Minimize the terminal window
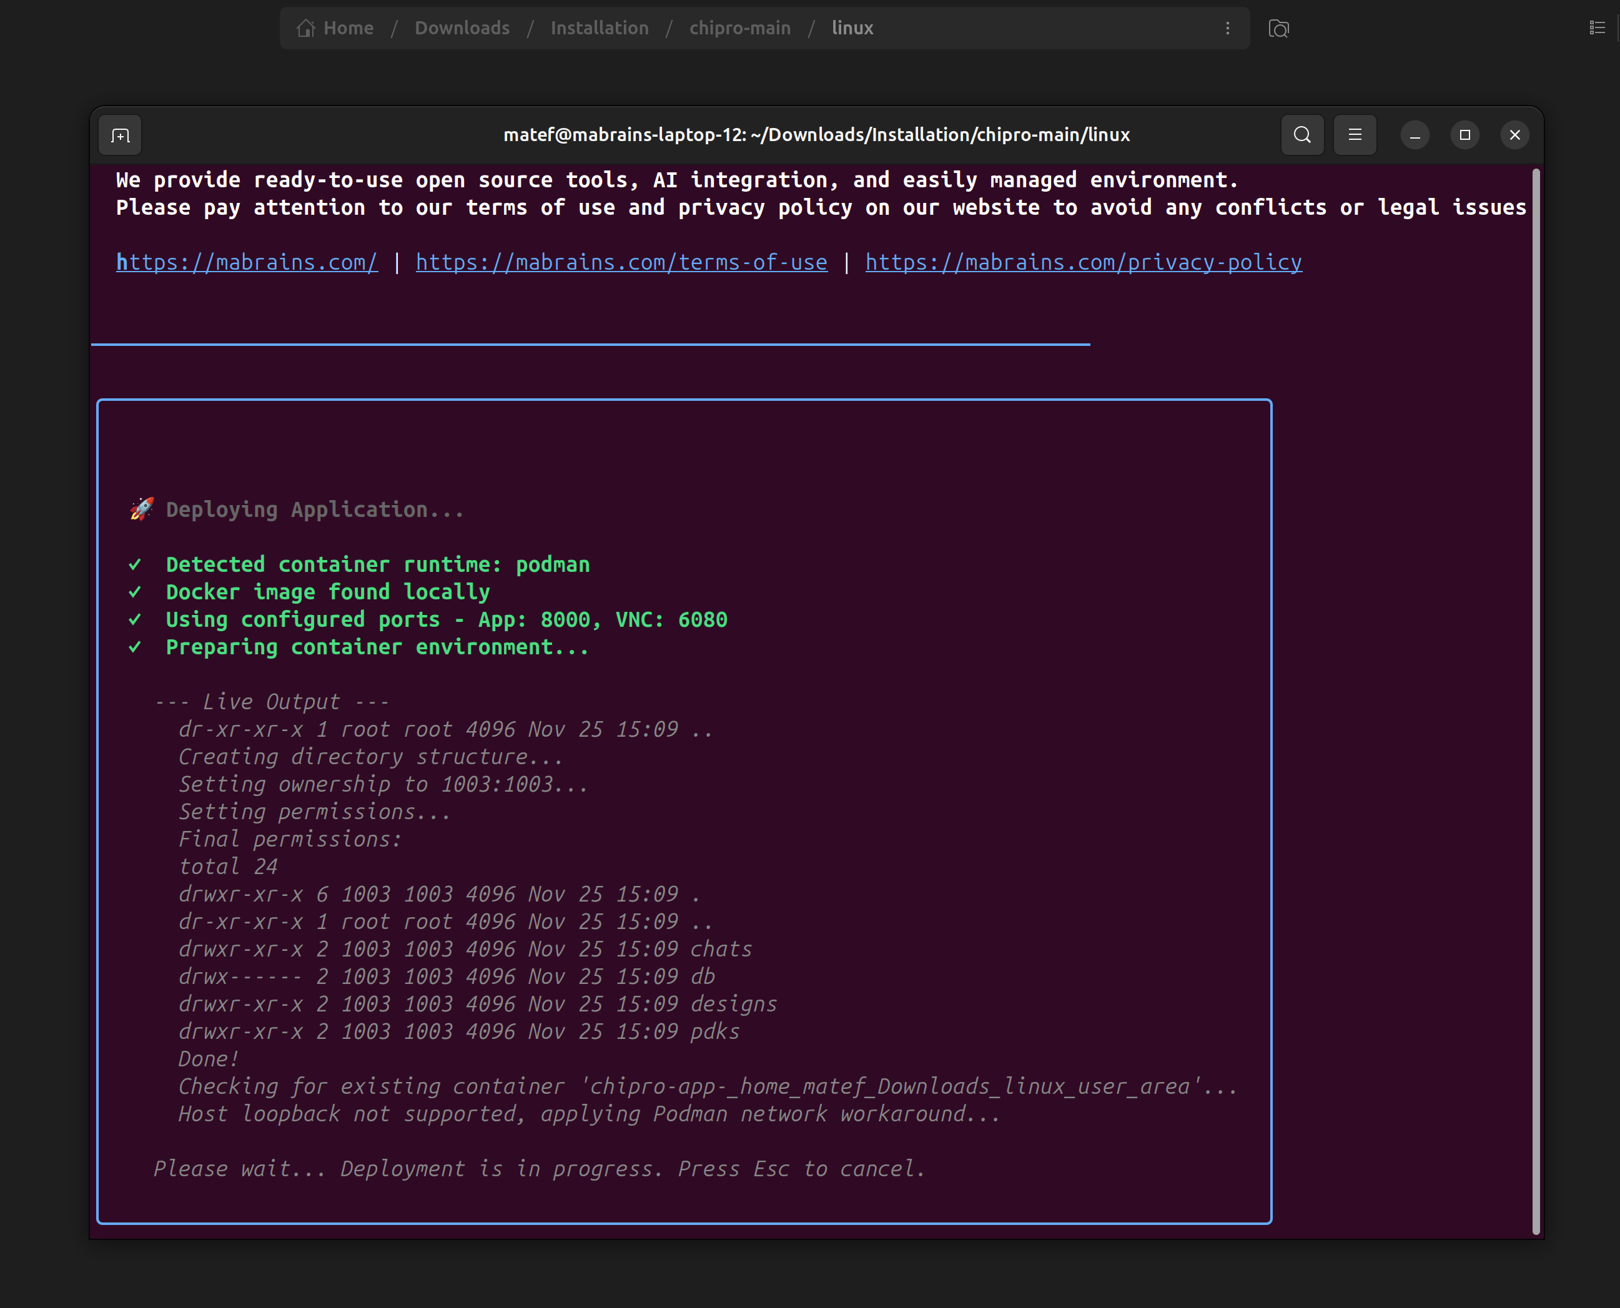The height and width of the screenshot is (1308, 1620). click(x=1415, y=135)
